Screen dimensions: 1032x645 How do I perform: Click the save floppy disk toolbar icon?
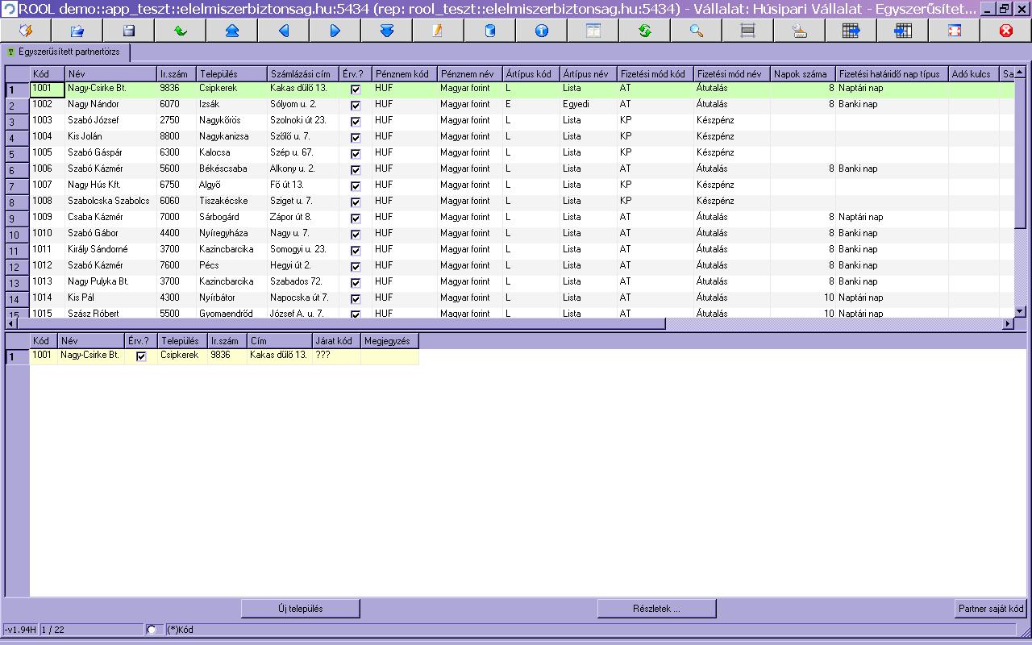click(128, 31)
